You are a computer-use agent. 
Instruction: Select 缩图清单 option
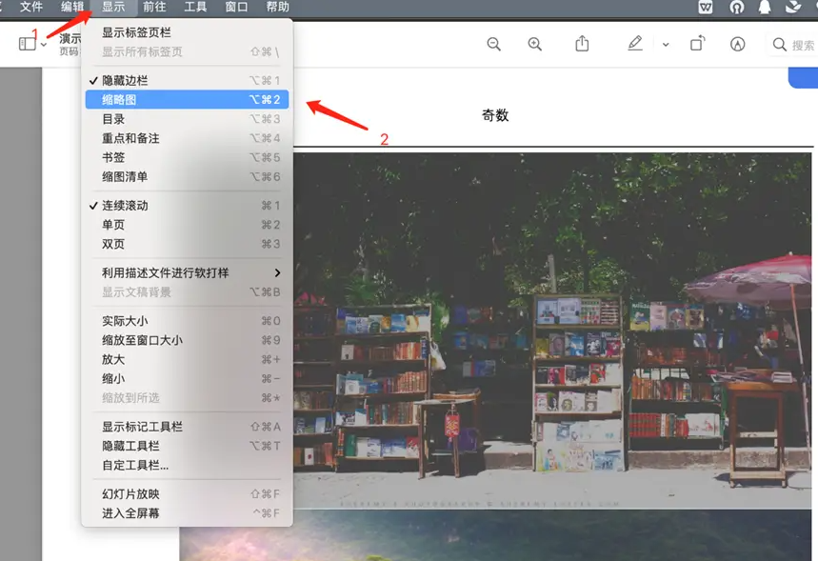coord(187,177)
